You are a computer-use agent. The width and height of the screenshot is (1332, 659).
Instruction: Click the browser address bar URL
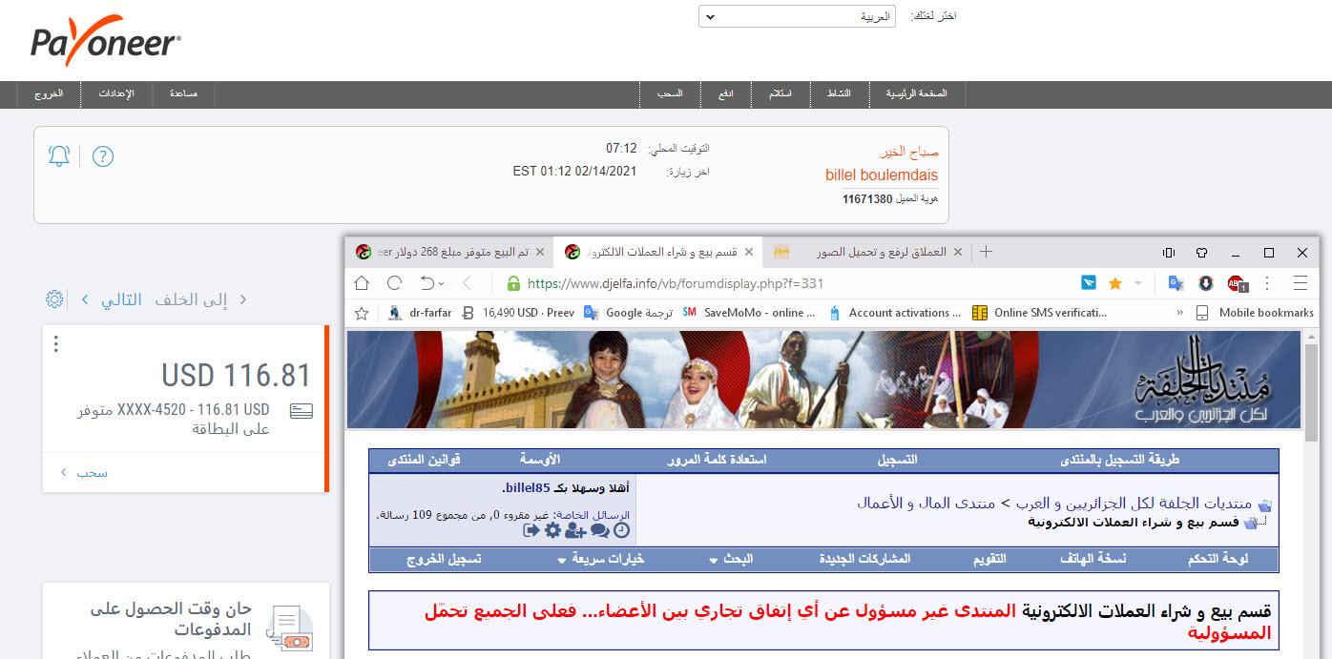pyautogui.click(x=676, y=283)
